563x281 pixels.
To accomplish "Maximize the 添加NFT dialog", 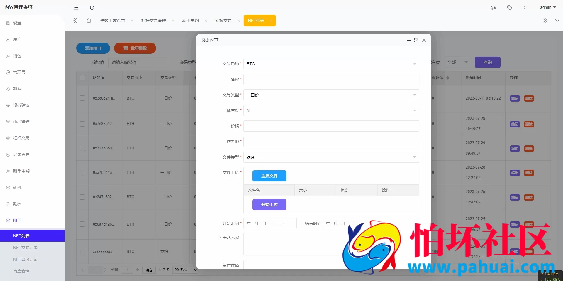I will (x=416, y=40).
